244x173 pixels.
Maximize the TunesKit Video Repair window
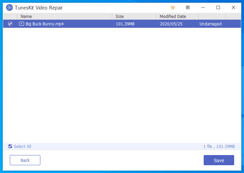[x=218, y=7]
